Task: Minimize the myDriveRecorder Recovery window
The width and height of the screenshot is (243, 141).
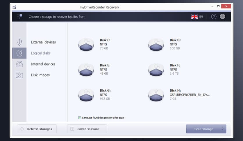Action: [x=212, y=6]
